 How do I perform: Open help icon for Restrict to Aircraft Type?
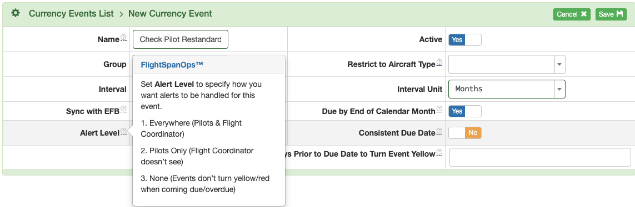[x=439, y=63]
